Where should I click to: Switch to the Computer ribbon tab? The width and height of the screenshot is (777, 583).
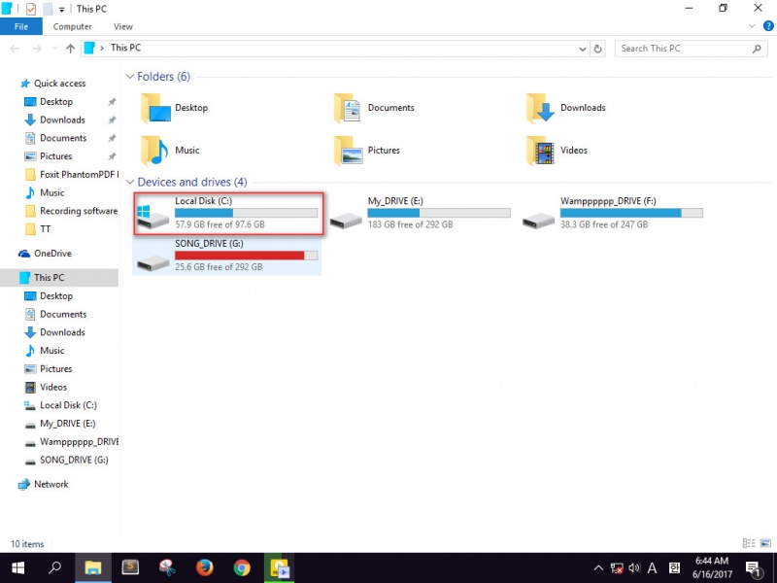[72, 27]
